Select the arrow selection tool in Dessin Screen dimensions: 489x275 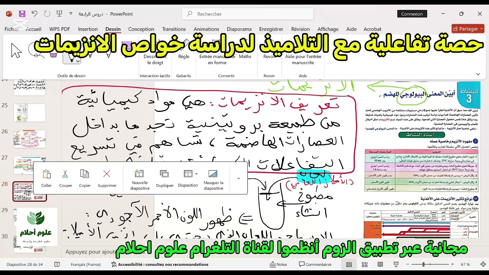point(16,50)
